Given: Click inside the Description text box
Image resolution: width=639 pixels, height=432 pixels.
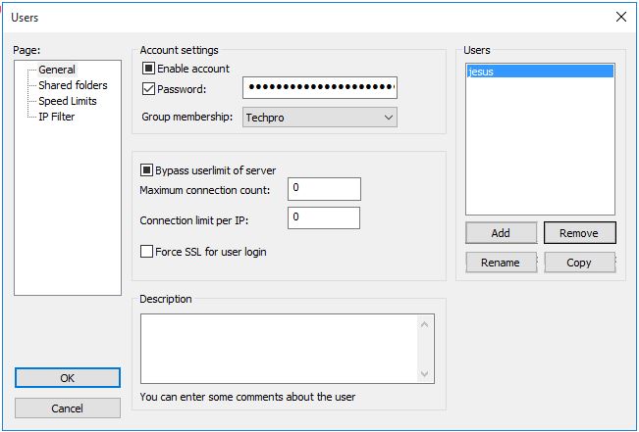Looking at the screenshot, I should (x=279, y=349).
